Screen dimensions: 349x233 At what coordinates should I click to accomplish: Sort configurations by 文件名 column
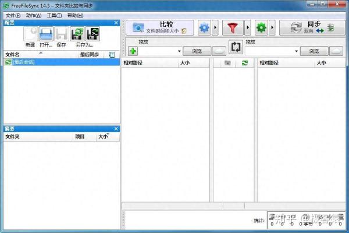(x=41, y=55)
